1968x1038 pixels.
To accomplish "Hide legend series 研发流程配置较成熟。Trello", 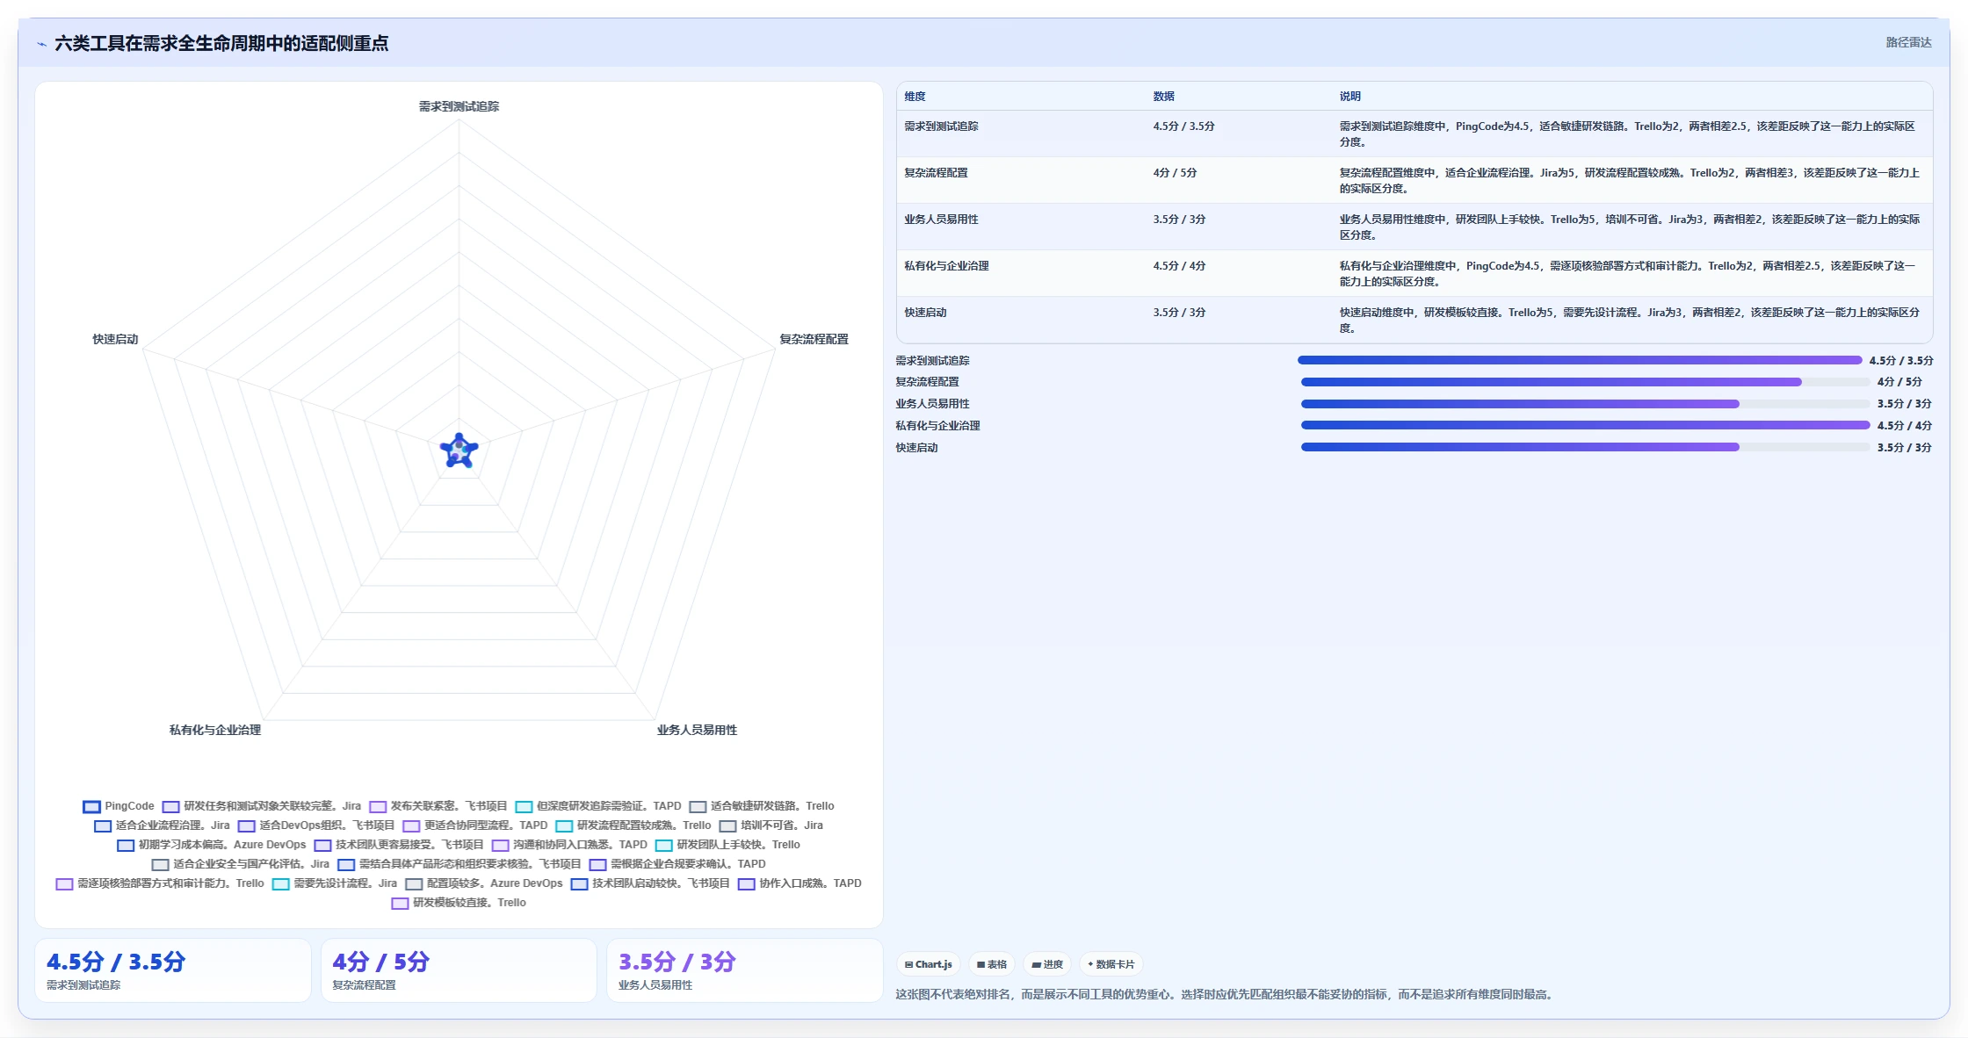I will 633,825.
